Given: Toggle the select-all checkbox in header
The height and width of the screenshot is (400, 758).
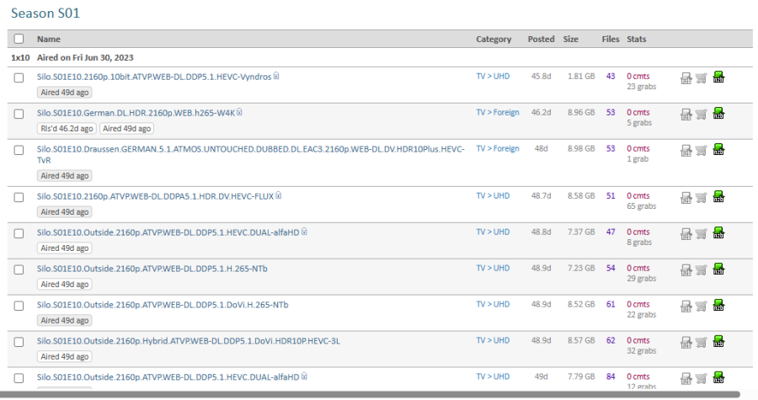Looking at the screenshot, I should (19, 39).
